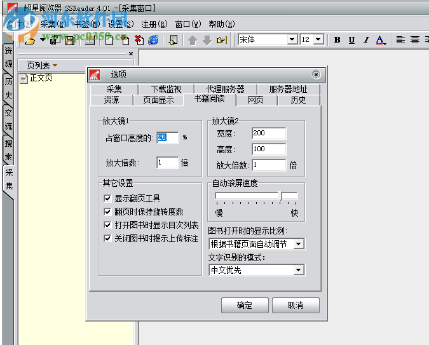Switch to the 网页 tab
Viewport: 429px width, 345px height.
point(255,100)
